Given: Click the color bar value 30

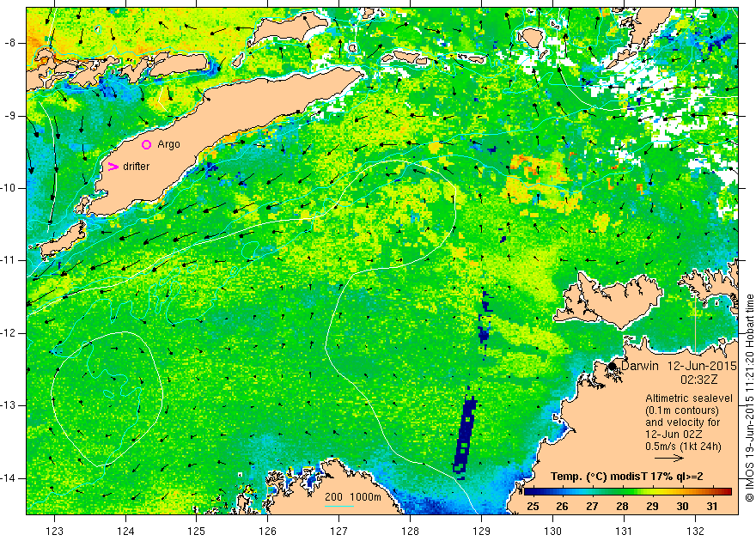Looking at the screenshot, I should click(x=682, y=507).
